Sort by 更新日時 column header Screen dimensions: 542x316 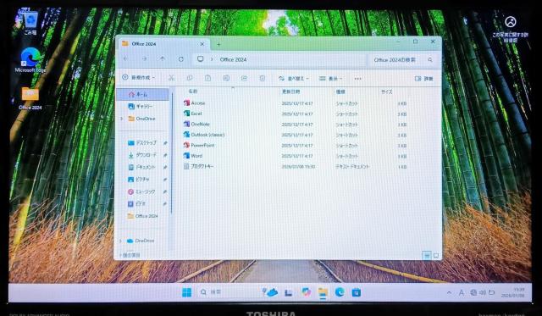(x=291, y=91)
